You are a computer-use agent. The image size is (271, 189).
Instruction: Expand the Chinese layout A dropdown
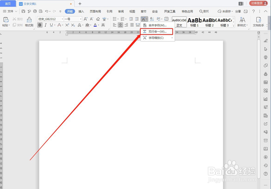click(147, 19)
